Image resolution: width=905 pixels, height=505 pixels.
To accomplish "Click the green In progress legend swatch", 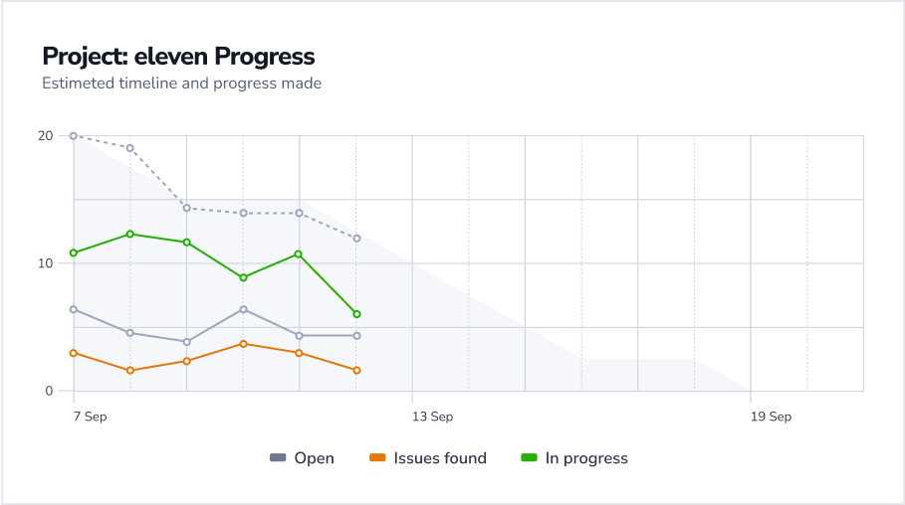I will tap(529, 458).
